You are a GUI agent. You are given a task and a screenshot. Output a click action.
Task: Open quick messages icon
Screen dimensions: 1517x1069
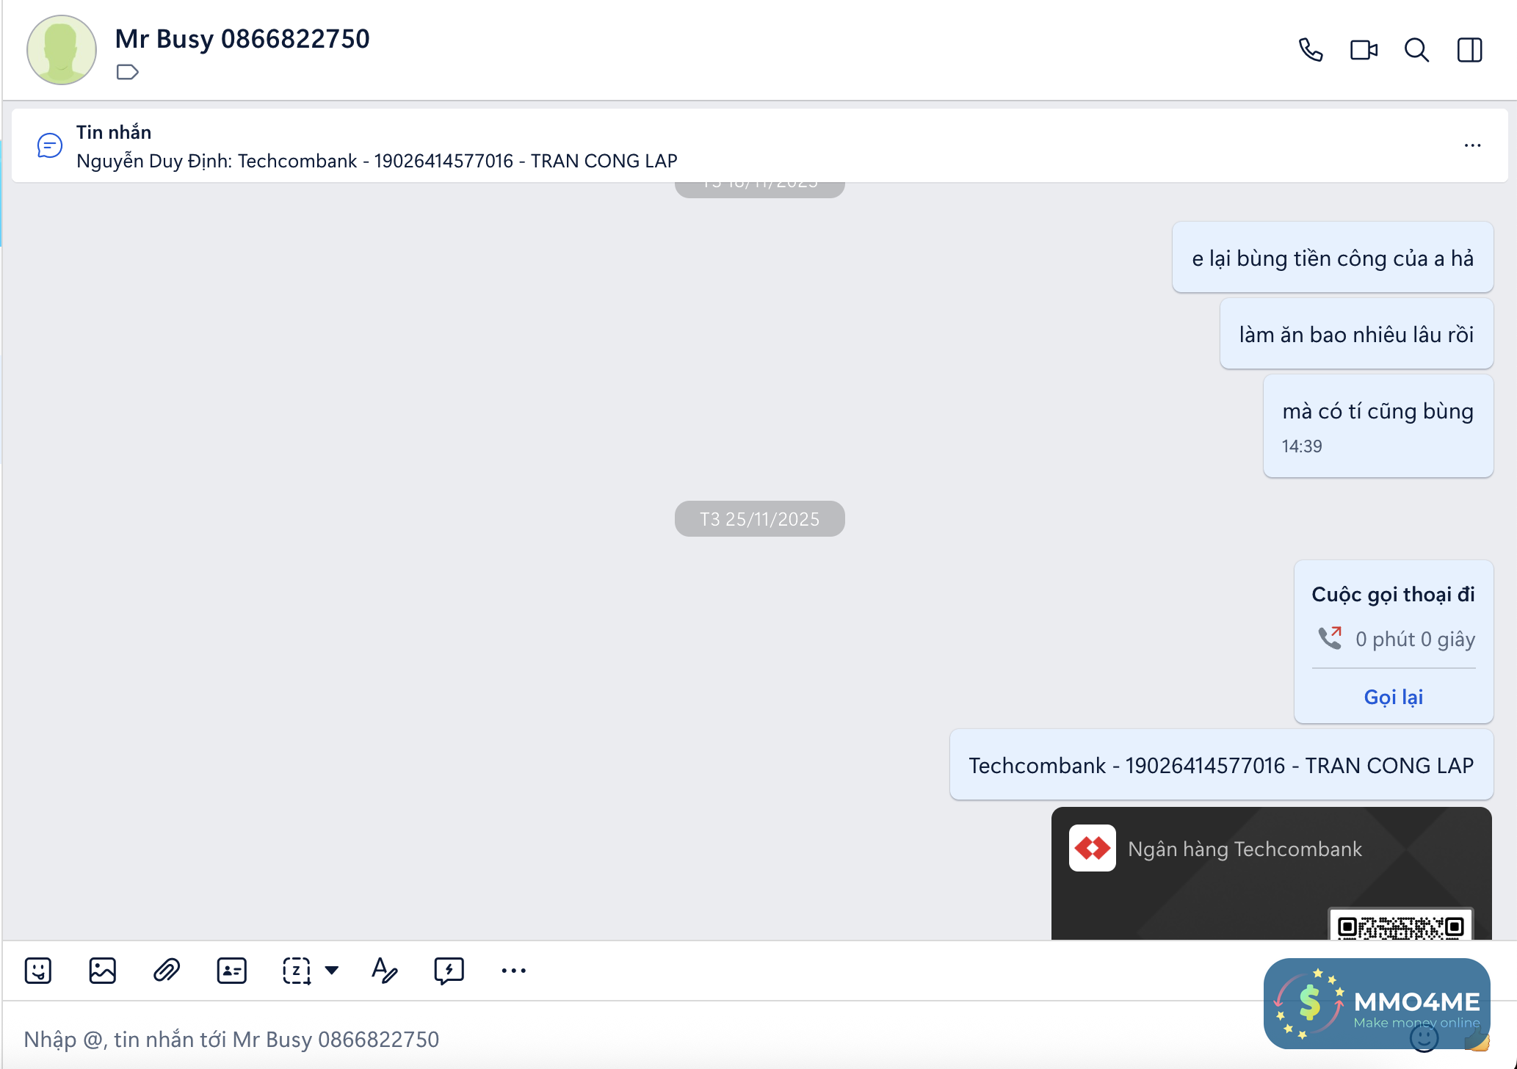point(449,971)
